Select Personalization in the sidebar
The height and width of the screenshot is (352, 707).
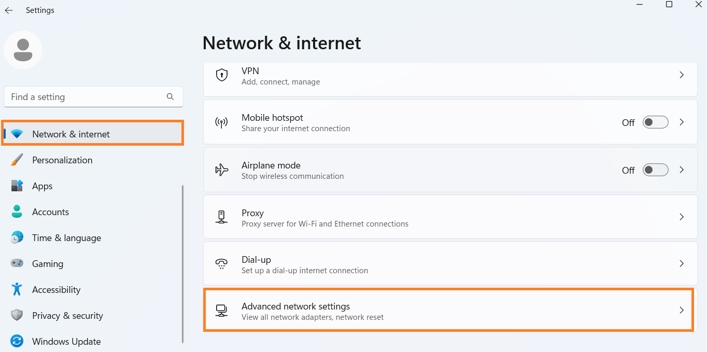[62, 160]
